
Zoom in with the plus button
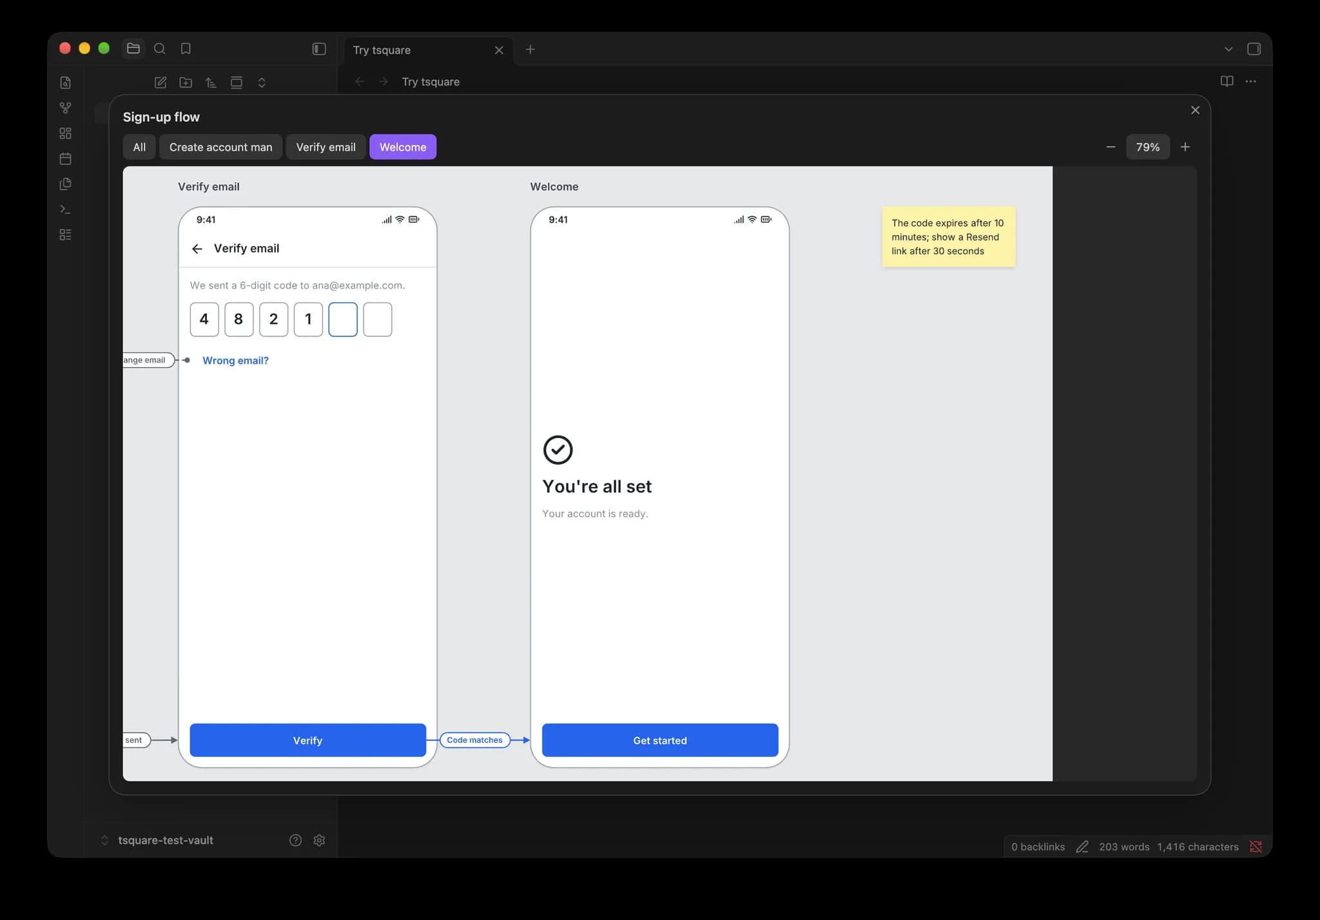(1185, 147)
